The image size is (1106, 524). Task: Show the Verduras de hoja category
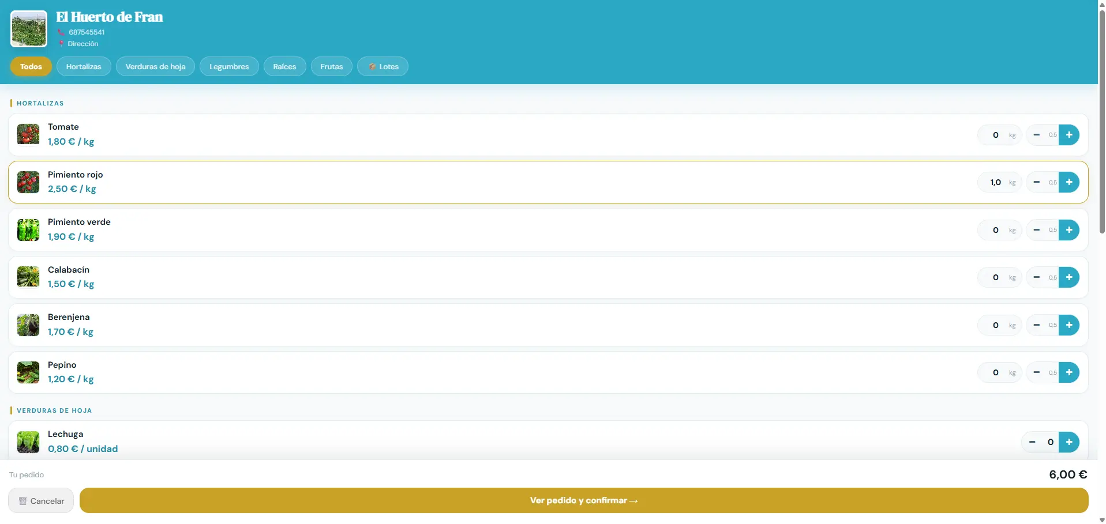tap(156, 67)
